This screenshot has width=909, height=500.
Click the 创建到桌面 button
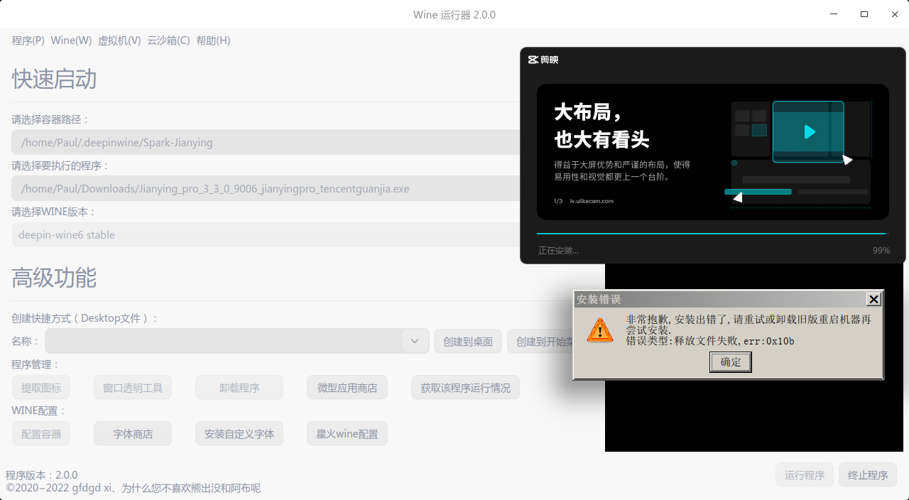point(468,342)
